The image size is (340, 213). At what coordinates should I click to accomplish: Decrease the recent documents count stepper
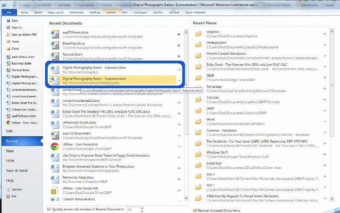click(142, 211)
